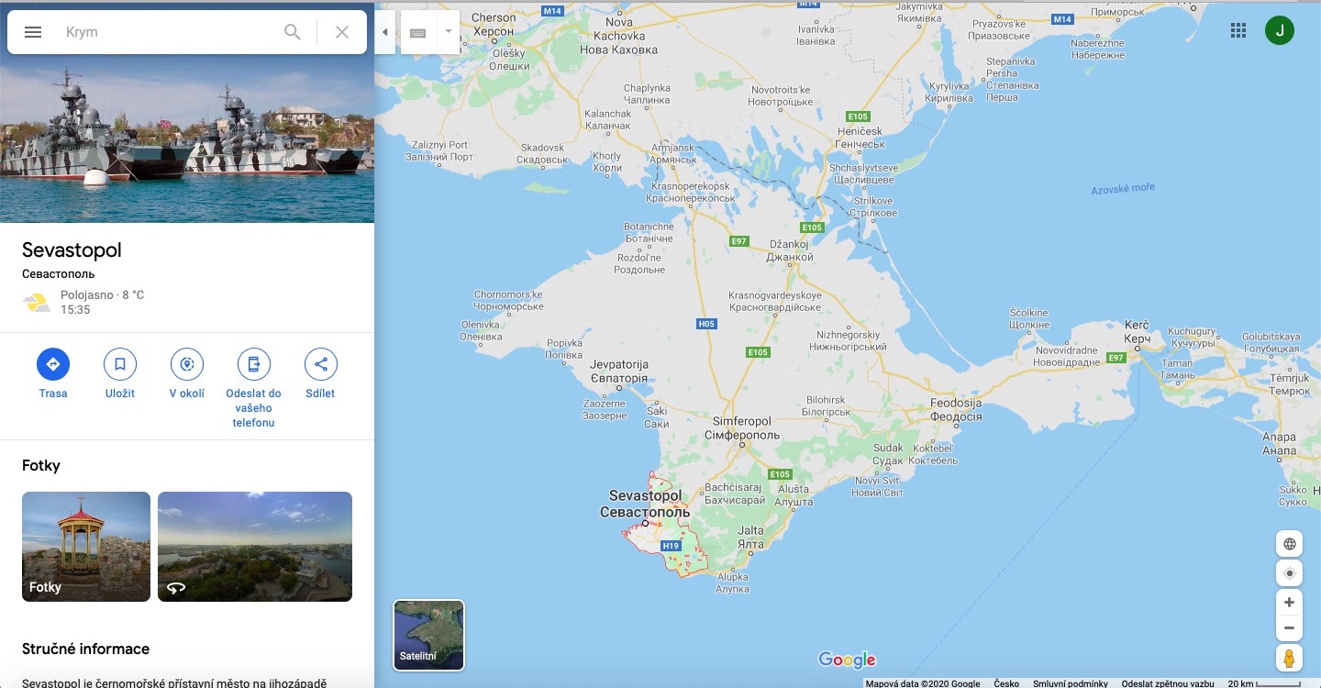Toggle the 20 km scale bar units
The width and height of the screenshot is (1321, 688).
pos(1264,683)
